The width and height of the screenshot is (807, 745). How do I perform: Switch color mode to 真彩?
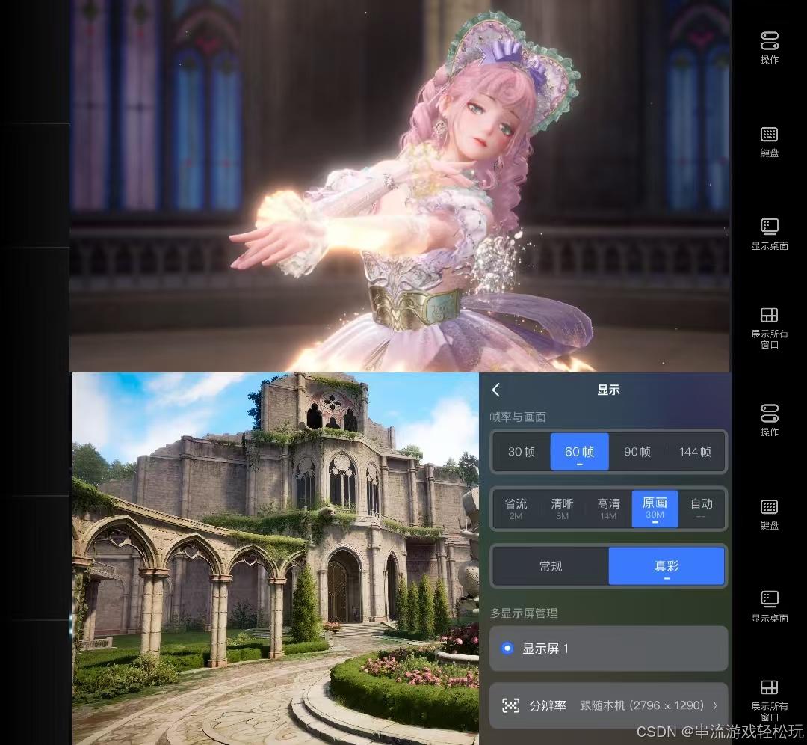667,566
